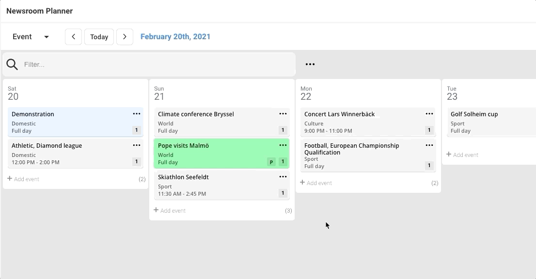This screenshot has width=536, height=279.
Task: Click the magnifier search icon
Action: pyautogui.click(x=12, y=63)
